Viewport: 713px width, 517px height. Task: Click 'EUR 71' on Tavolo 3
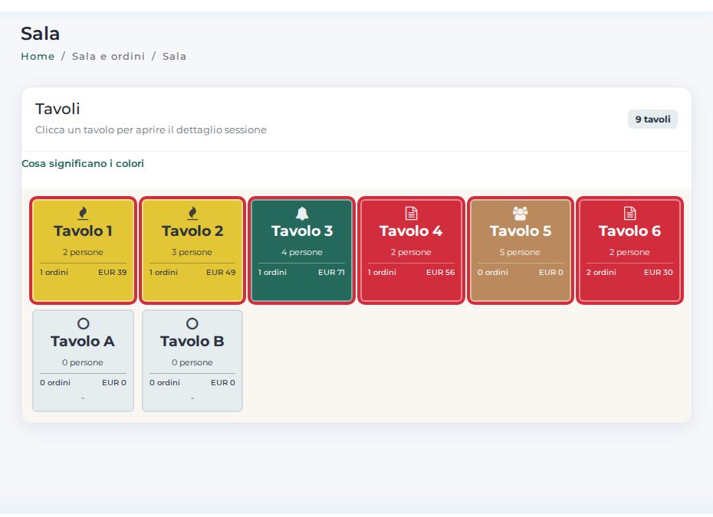pyautogui.click(x=331, y=272)
